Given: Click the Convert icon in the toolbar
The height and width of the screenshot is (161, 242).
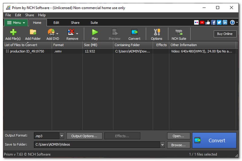Looking at the screenshot, I should click(x=134, y=34).
